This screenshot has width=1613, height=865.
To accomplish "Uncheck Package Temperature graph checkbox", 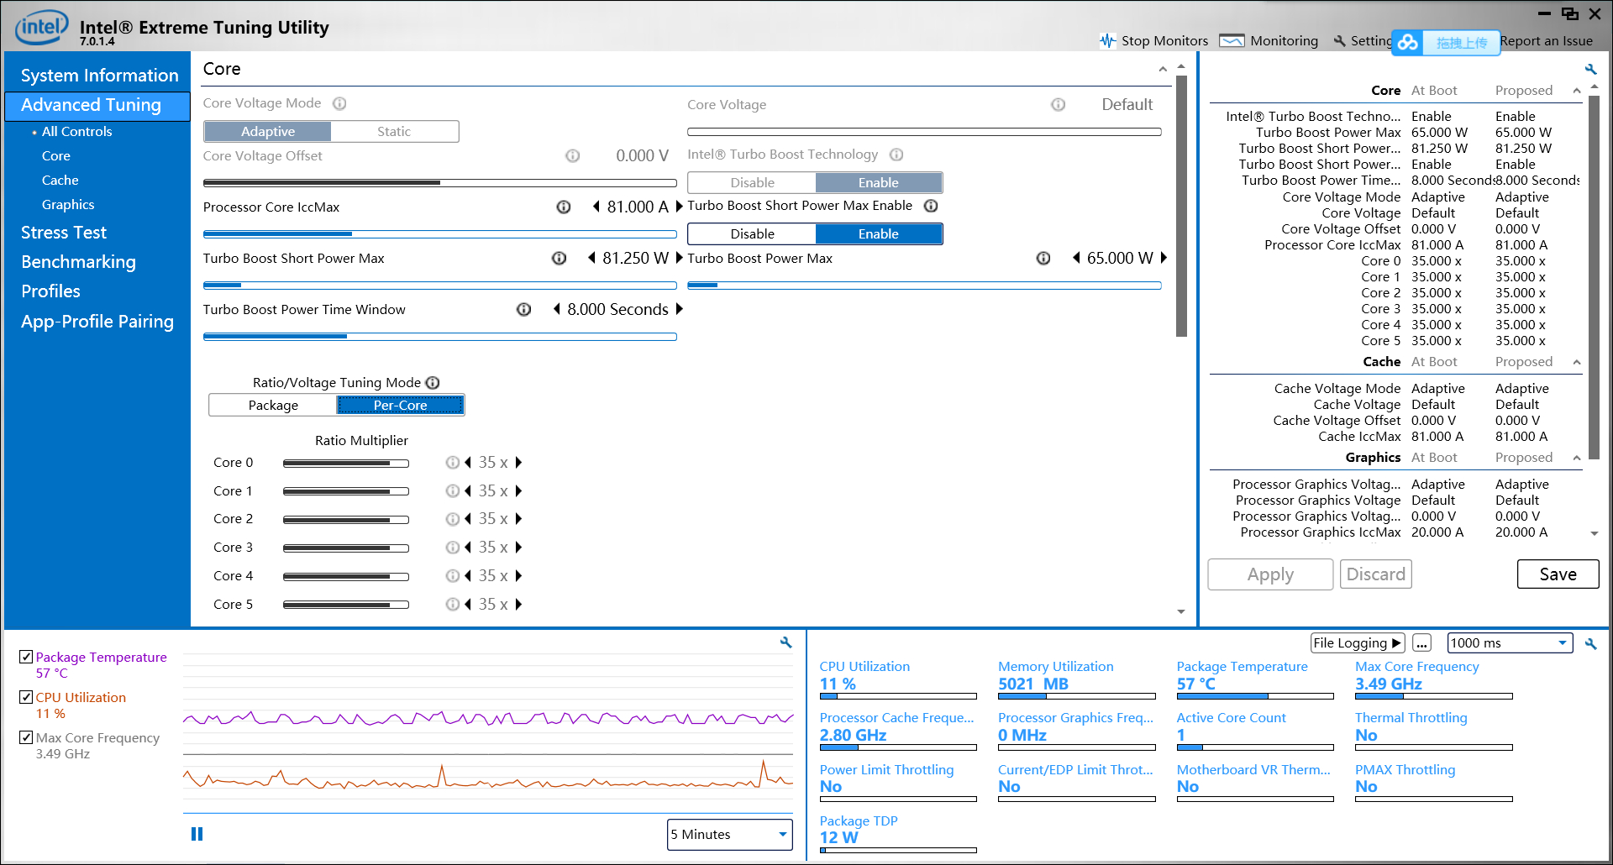I will click(x=26, y=657).
